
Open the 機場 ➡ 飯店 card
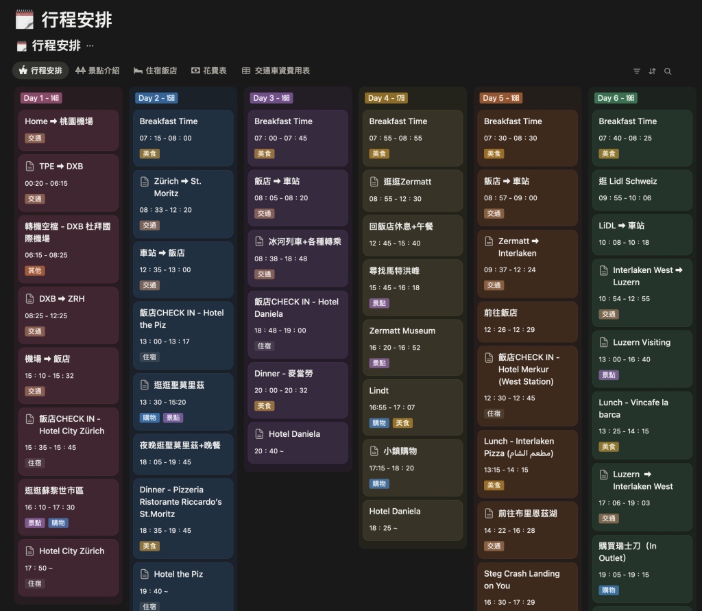[x=68, y=375]
